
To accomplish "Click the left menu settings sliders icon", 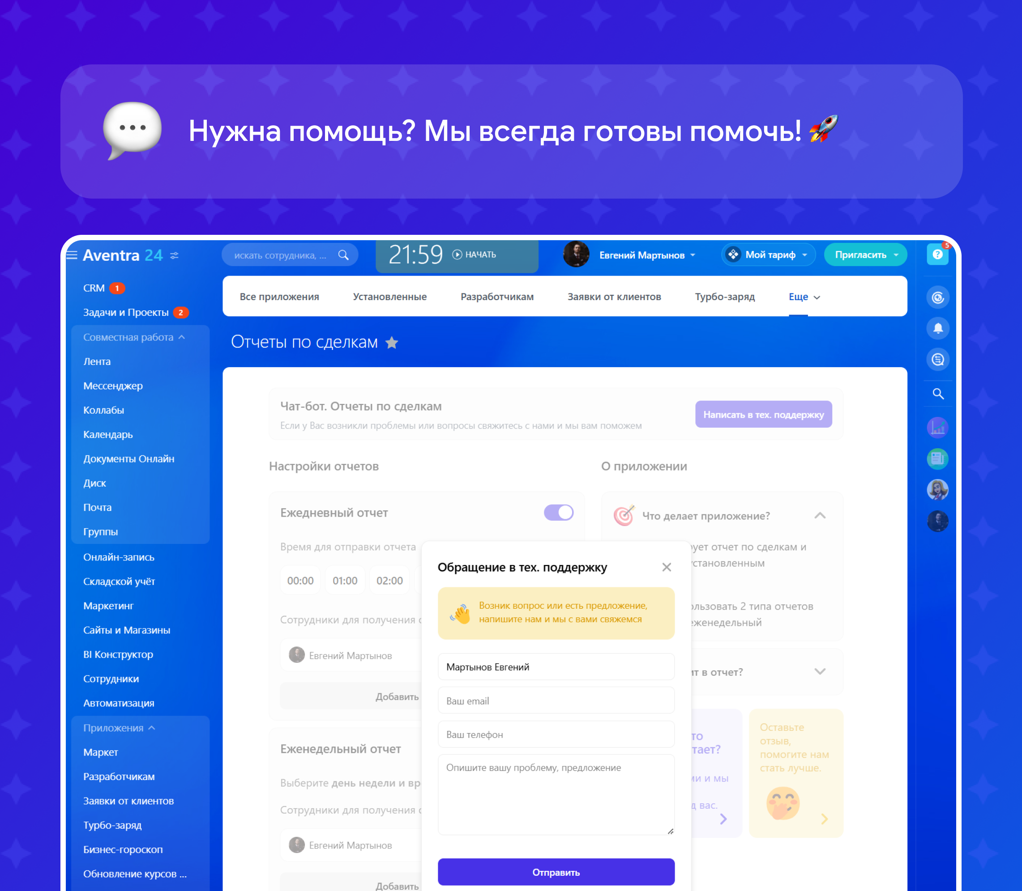I will pyautogui.click(x=174, y=255).
